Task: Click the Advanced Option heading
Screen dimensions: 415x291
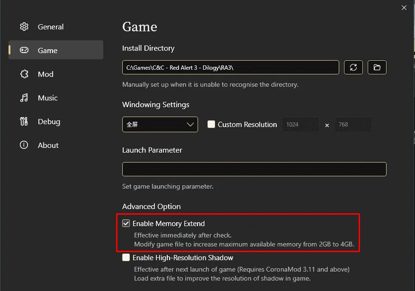Action: click(152, 207)
